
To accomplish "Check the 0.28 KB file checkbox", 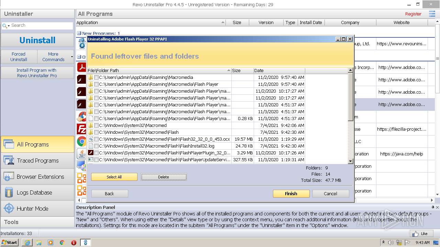I will 97,118.
